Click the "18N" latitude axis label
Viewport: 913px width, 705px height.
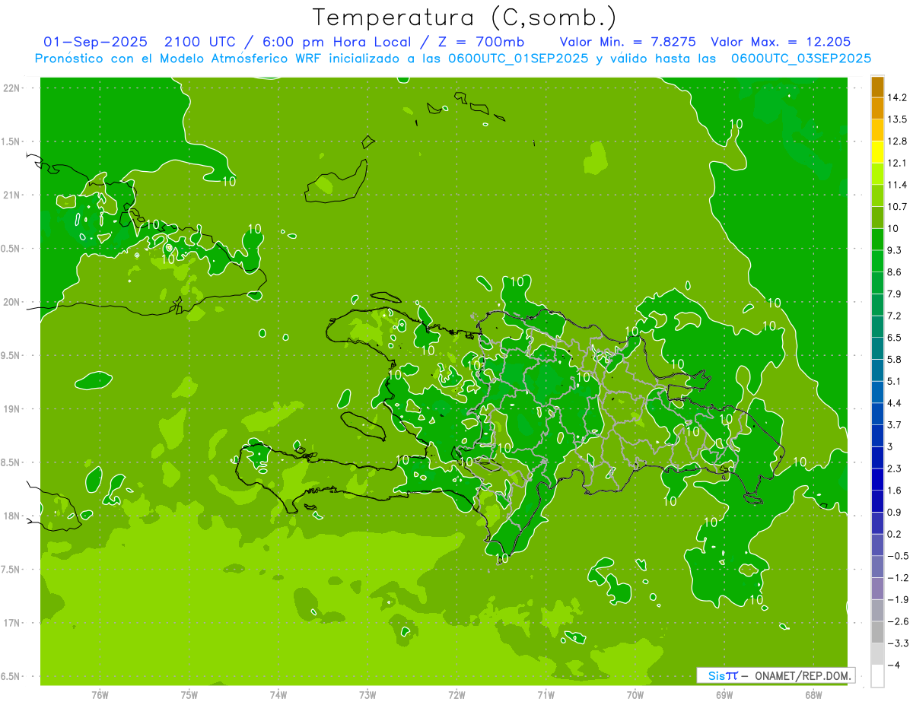[x=11, y=516]
